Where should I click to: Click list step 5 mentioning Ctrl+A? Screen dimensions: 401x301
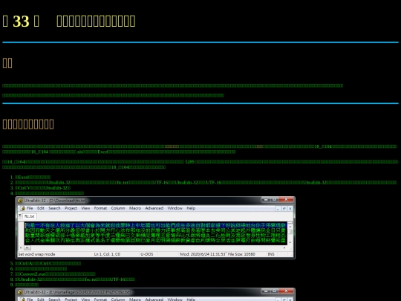click(48, 263)
